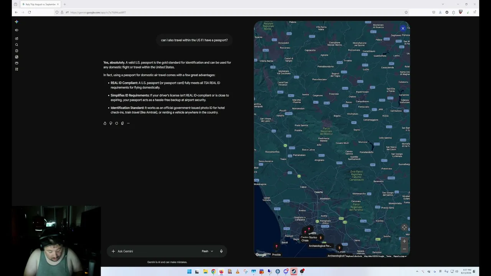The height and width of the screenshot is (276, 491).
Task: Select the Italy Trip browser tab
Action: [41, 4]
